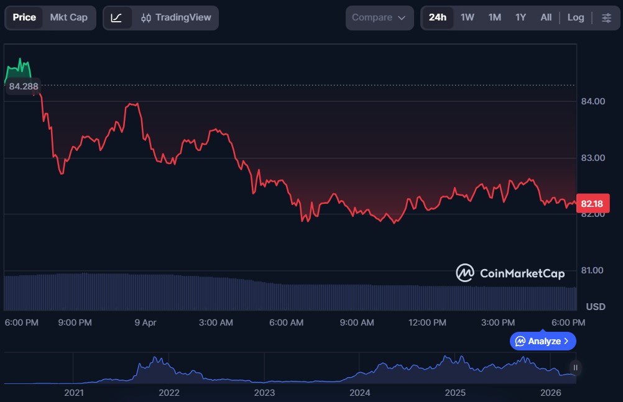
Task: Expand the Compare dropdown
Action: pyautogui.click(x=379, y=17)
